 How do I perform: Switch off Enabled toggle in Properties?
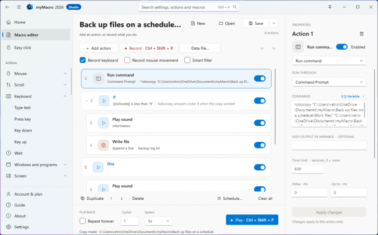coord(342,47)
